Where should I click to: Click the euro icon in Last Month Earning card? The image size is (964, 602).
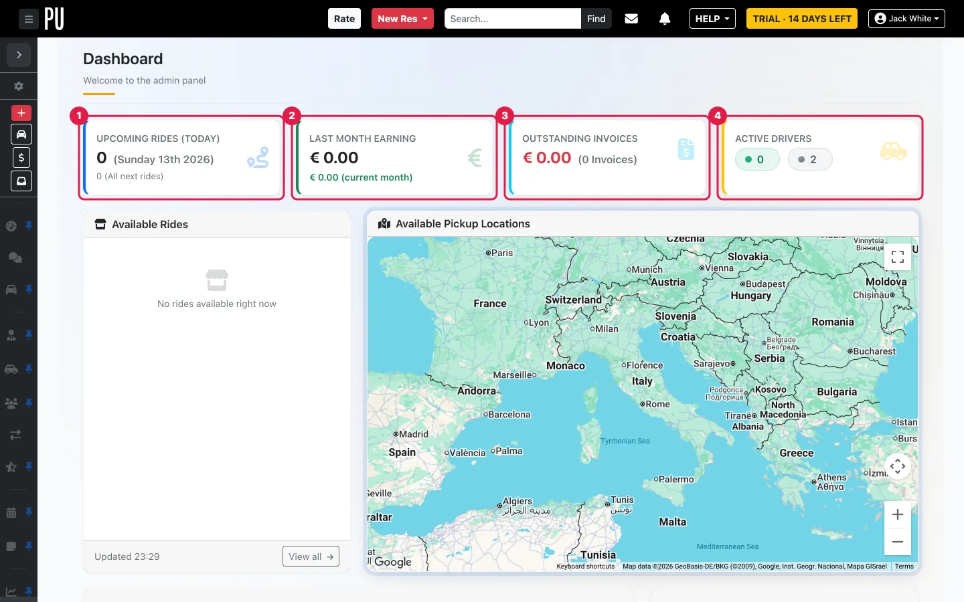475,158
